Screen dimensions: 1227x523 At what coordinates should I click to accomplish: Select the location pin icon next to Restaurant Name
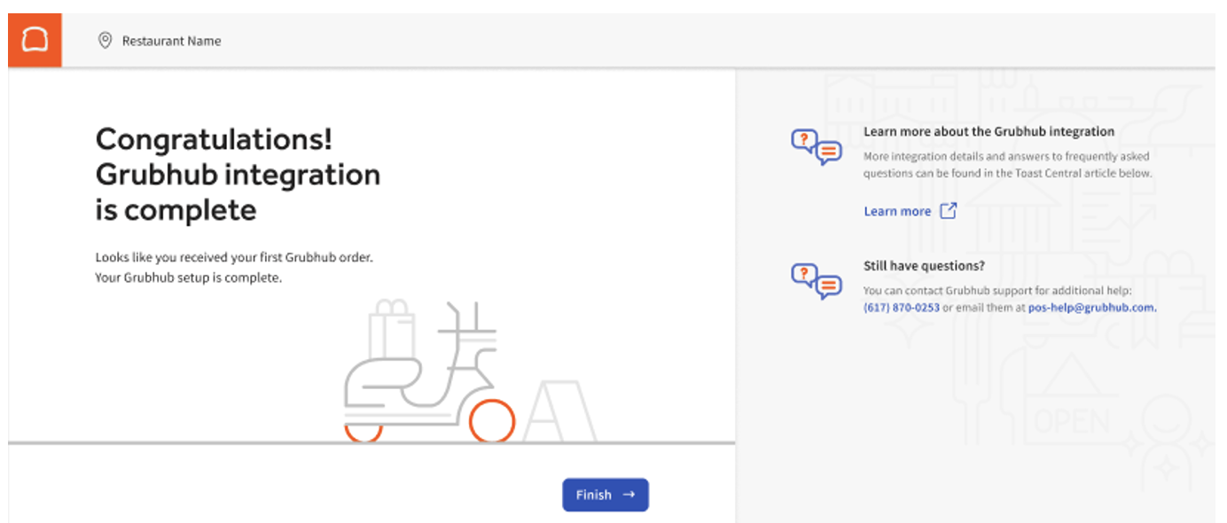point(105,41)
